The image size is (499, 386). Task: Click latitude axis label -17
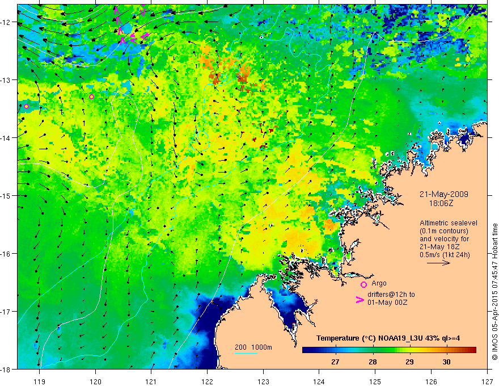click(x=6, y=312)
